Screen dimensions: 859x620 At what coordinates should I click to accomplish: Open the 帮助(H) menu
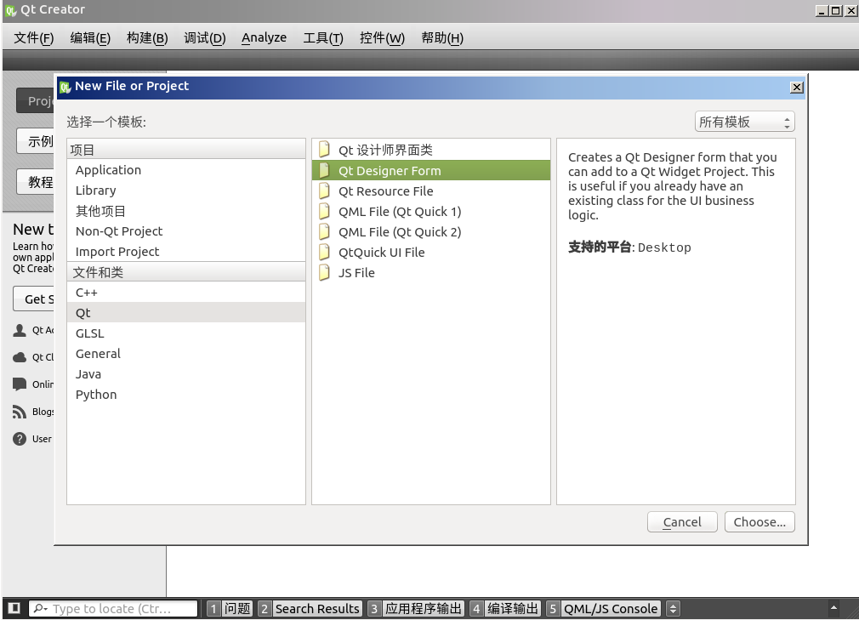[442, 37]
